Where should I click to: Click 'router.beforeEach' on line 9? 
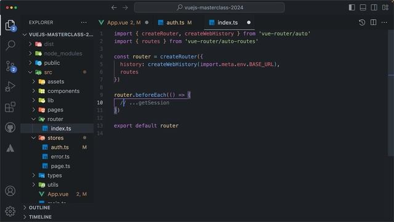[x=140, y=95]
